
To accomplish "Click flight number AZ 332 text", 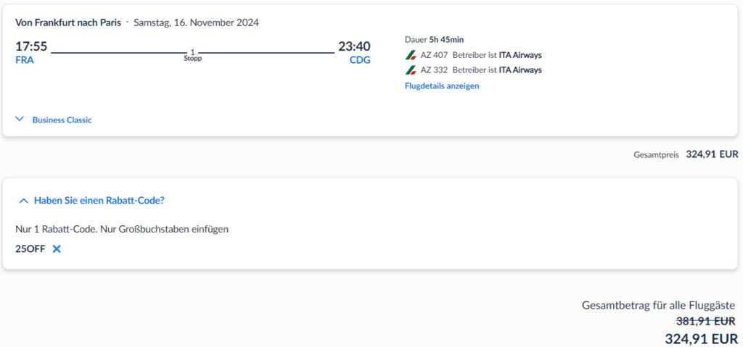I will click(434, 70).
